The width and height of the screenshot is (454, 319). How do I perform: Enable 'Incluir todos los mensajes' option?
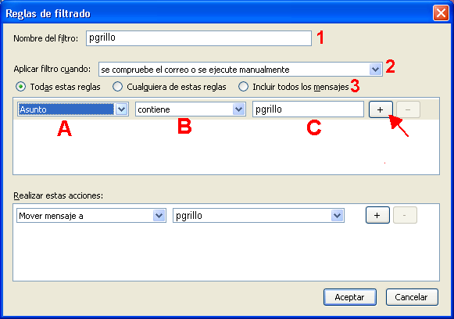click(243, 87)
